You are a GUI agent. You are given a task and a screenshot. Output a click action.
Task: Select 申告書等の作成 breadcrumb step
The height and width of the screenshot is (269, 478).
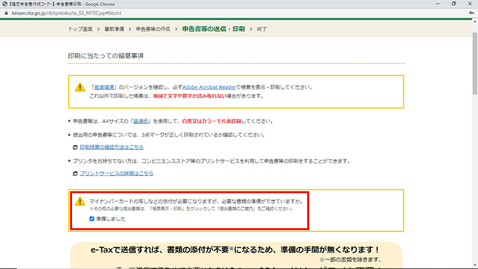(152, 29)
